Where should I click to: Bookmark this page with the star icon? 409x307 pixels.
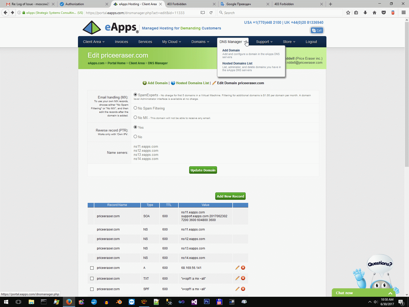pyautogui.click(x=348, y=13)
